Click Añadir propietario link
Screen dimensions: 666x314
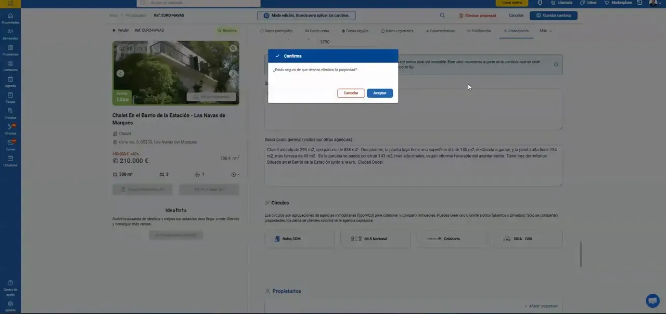point(541,306)
